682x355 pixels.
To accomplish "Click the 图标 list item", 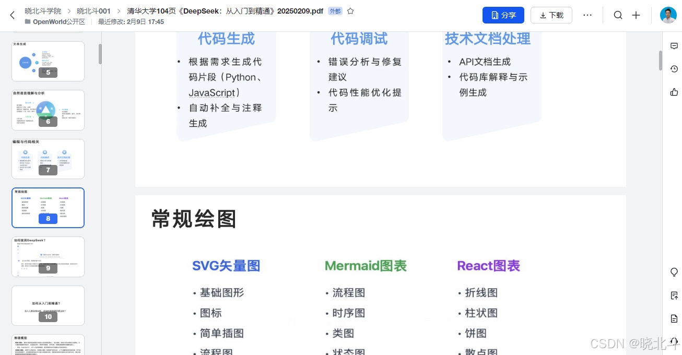I will pos(211,313).
